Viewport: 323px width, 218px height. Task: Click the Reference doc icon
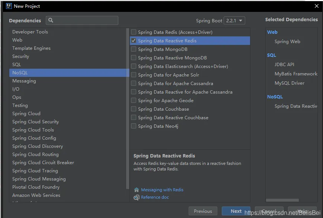pos(137,198)
